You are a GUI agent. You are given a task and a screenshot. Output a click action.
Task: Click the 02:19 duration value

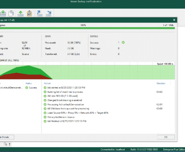pyautogui.click(x=25, y=43)
